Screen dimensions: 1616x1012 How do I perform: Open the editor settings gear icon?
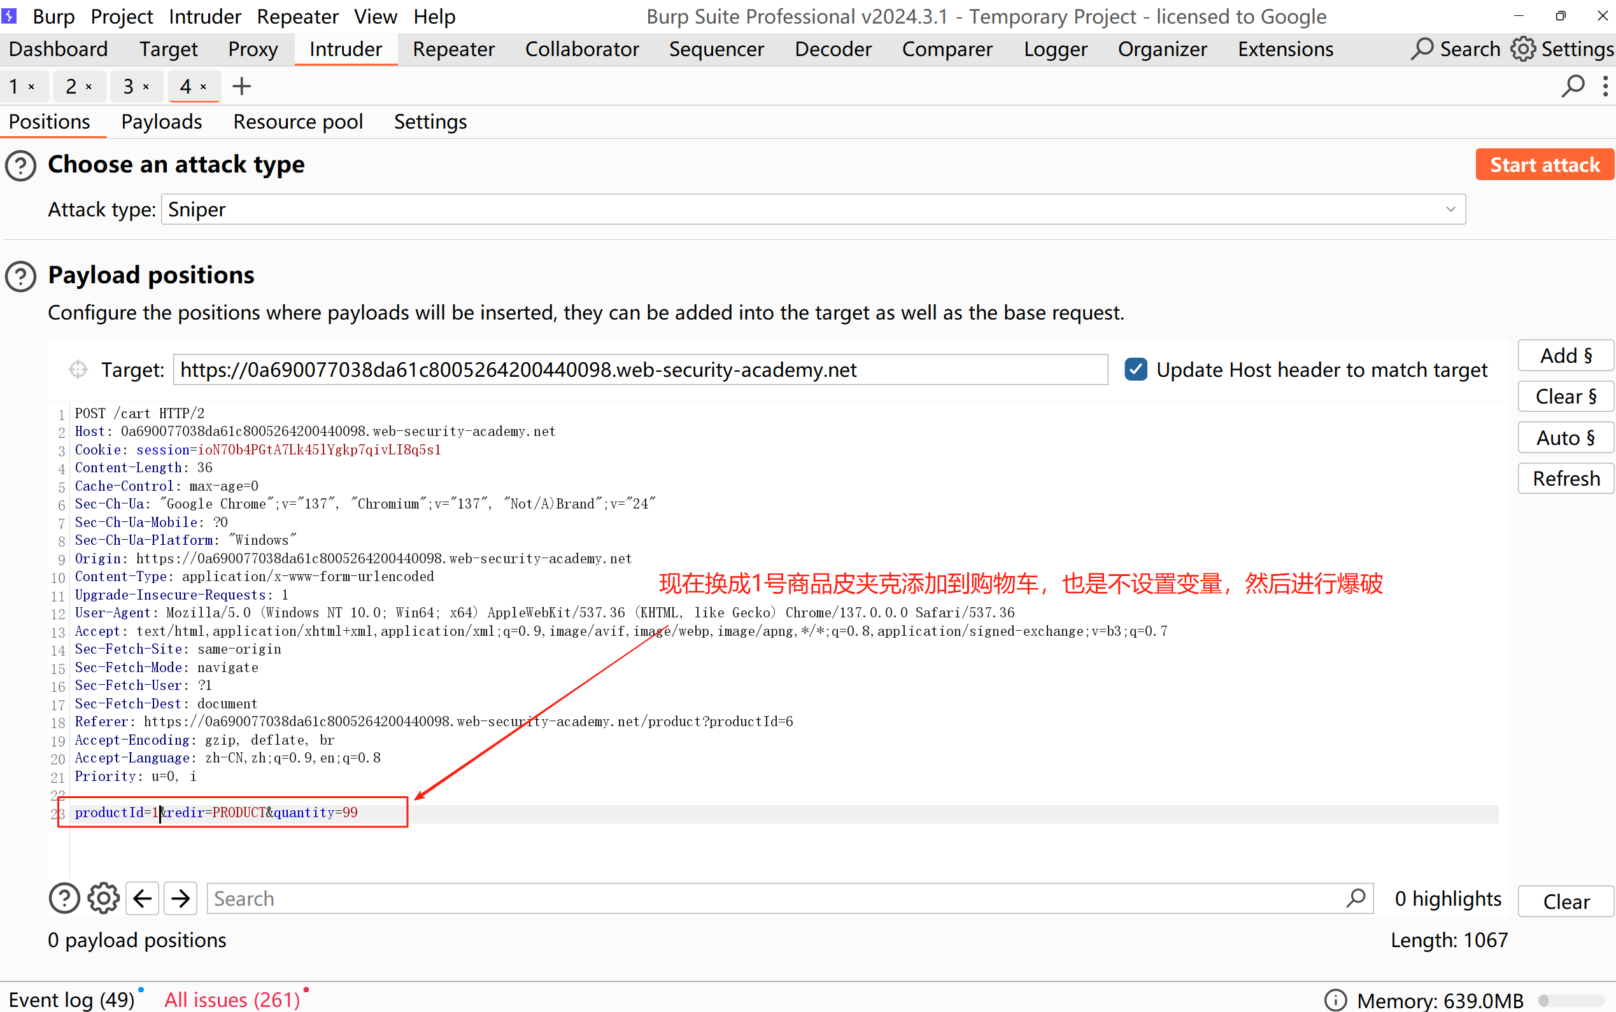coord(103,898)
